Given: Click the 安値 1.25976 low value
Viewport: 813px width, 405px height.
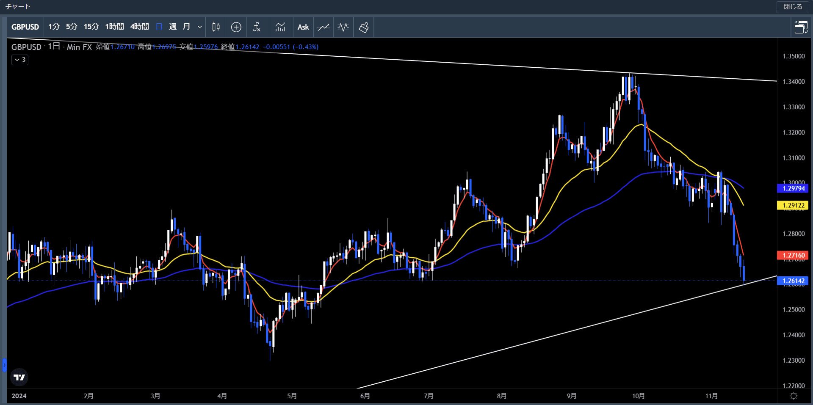Looking at the screenshot, I should click(199, 47).
